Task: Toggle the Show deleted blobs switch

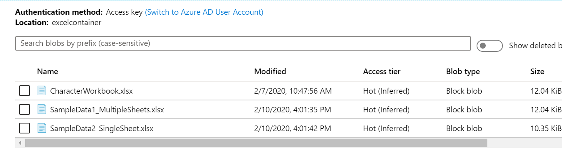Action: (x=490, y=45)
